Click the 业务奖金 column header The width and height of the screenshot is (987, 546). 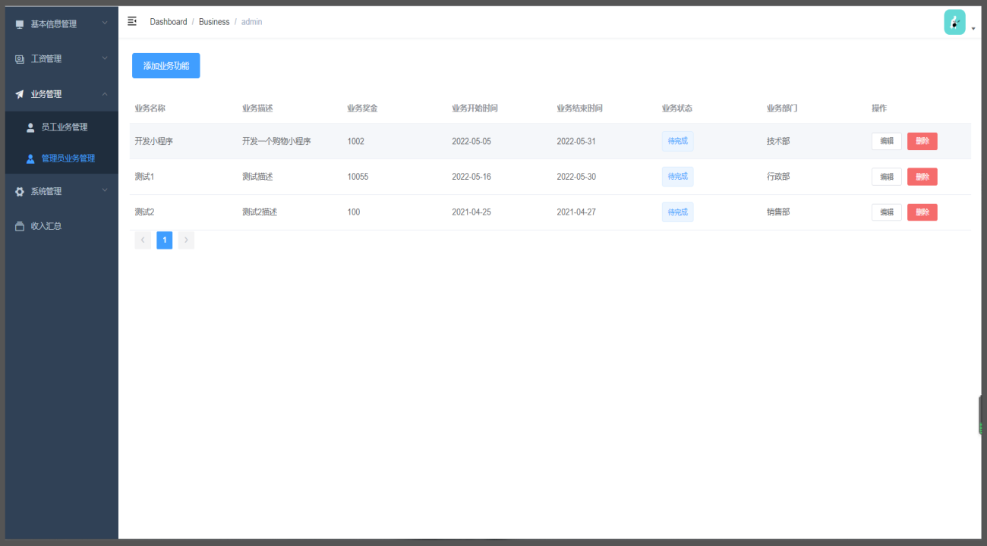point(362,108)
